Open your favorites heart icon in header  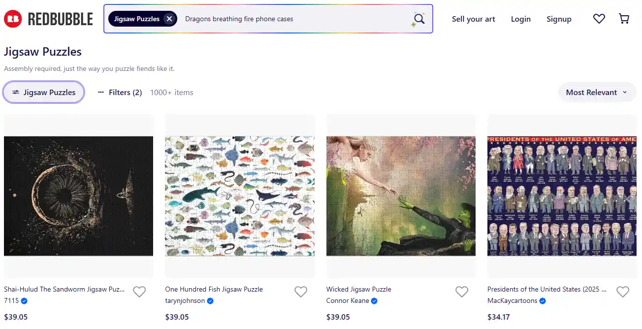(599, 18)
